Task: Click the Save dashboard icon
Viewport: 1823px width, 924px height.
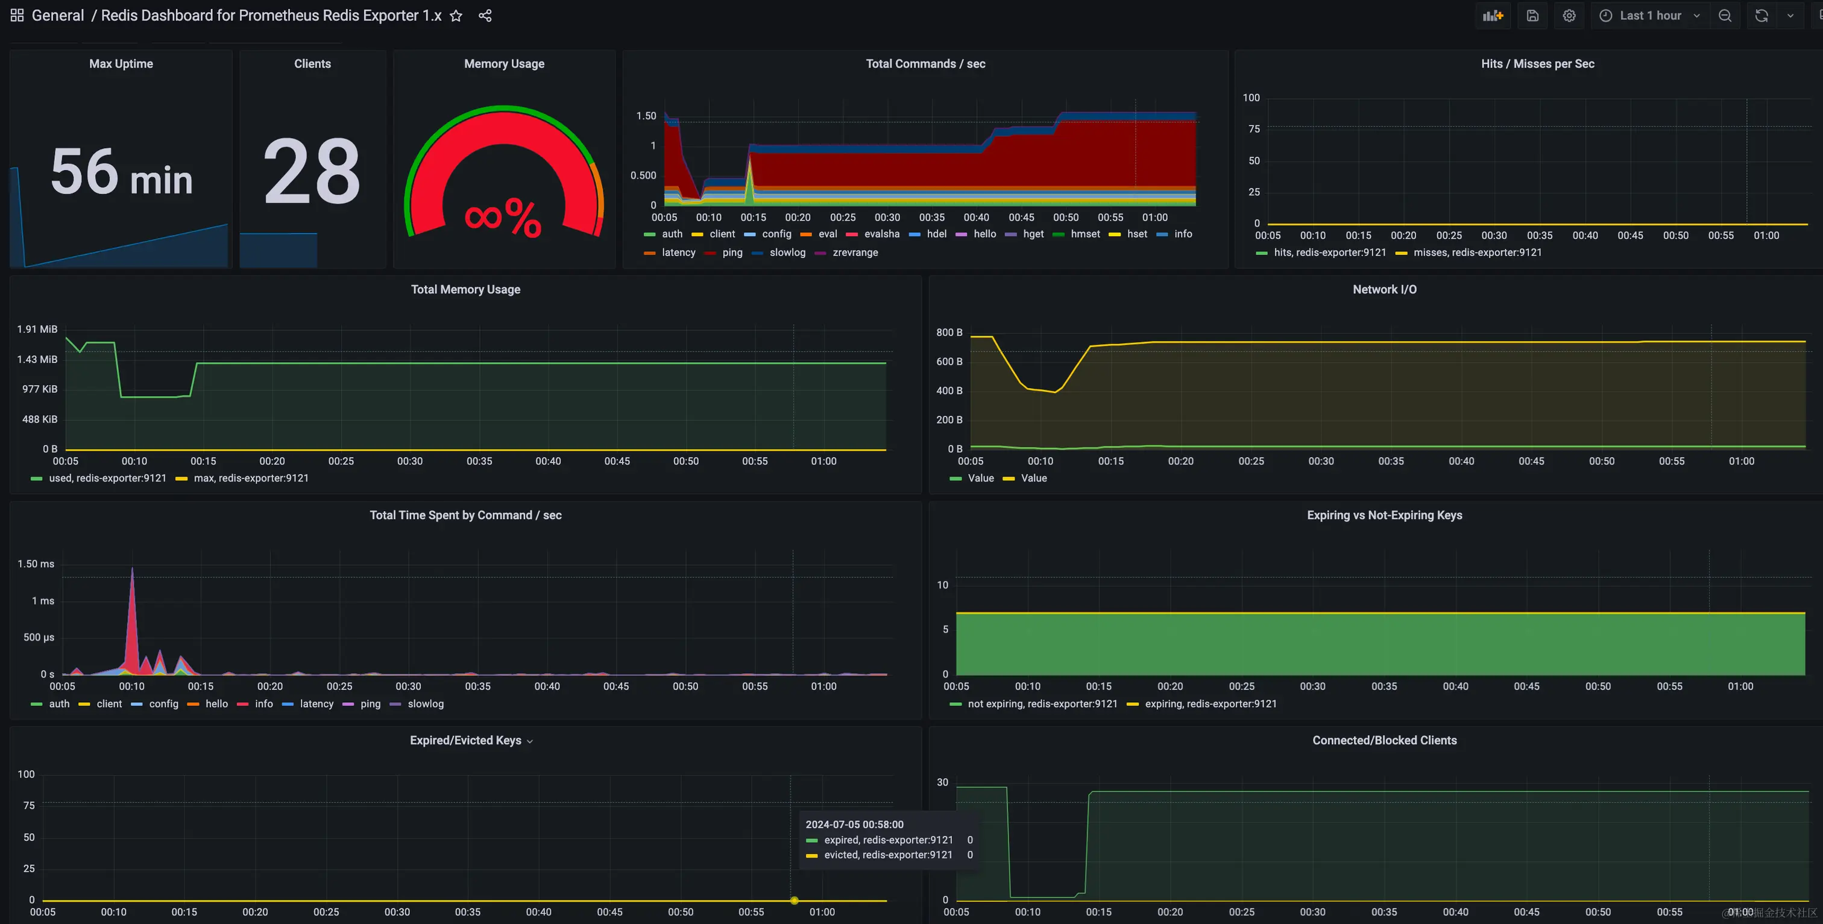Action: [x=1532, y=16]
